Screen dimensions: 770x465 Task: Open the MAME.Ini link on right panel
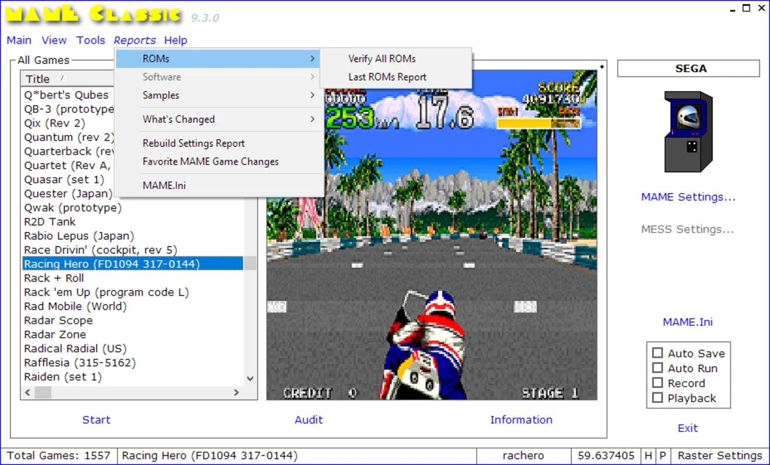tap(688, 322)
